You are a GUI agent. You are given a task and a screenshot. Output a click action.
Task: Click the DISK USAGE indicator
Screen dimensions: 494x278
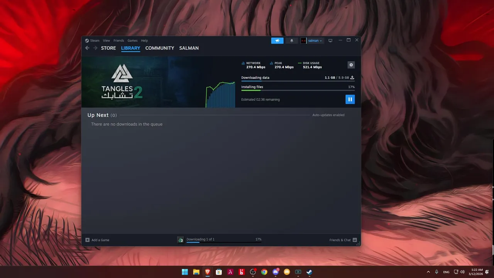pyautogui.click(x=310, y=65)
